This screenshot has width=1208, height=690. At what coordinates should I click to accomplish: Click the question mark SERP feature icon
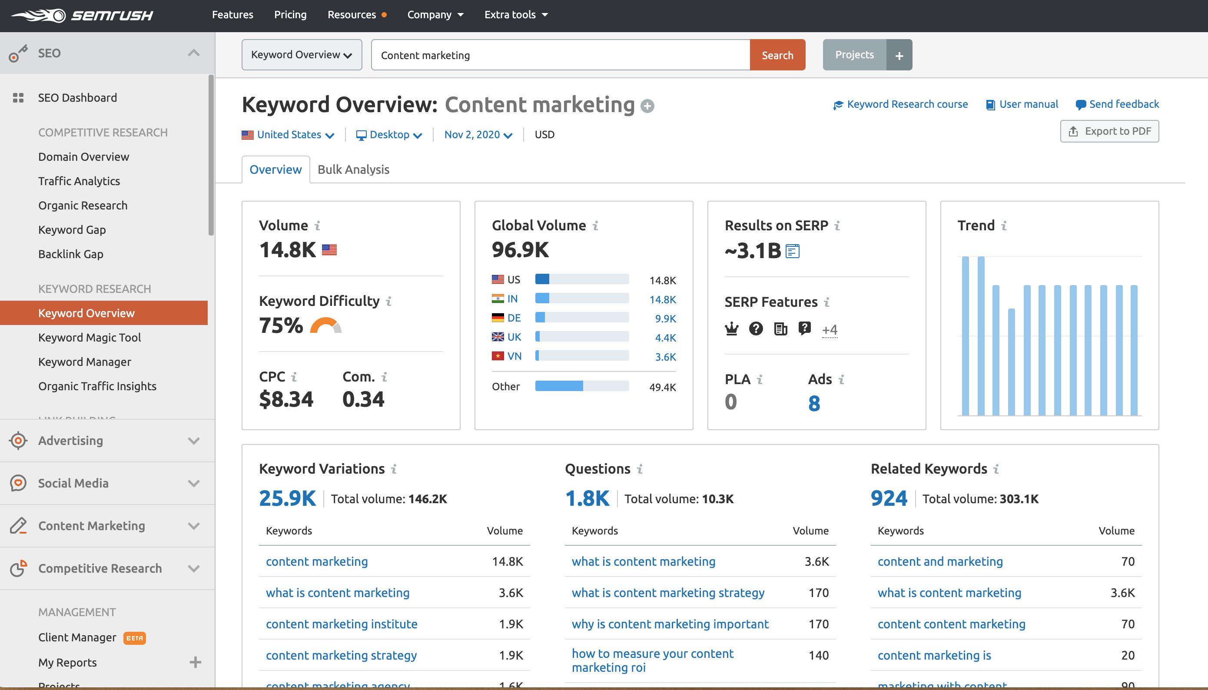pos(756,328)
